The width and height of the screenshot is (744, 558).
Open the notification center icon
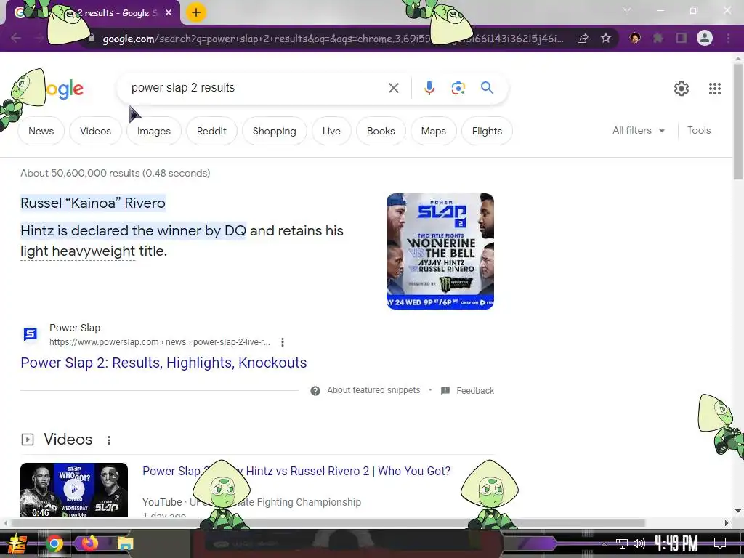coord(720,543)
